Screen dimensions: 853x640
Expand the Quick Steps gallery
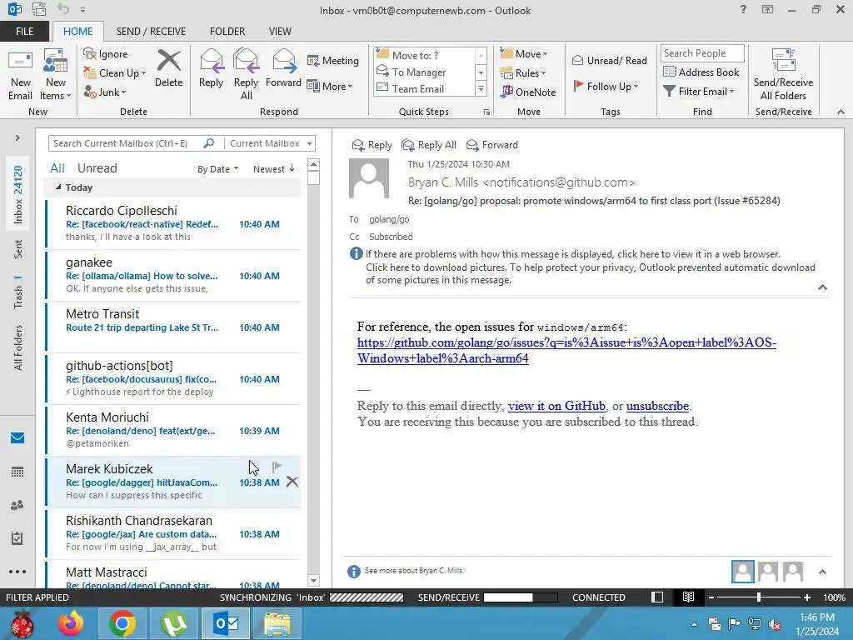coord(481,88)
